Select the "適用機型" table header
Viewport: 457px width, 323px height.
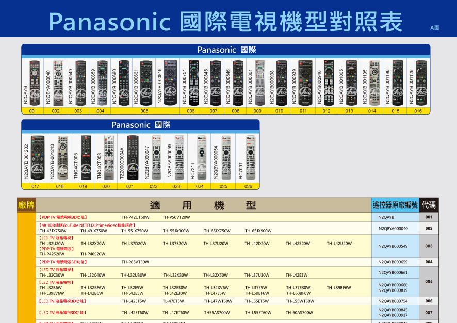click(x=203, y=205)
